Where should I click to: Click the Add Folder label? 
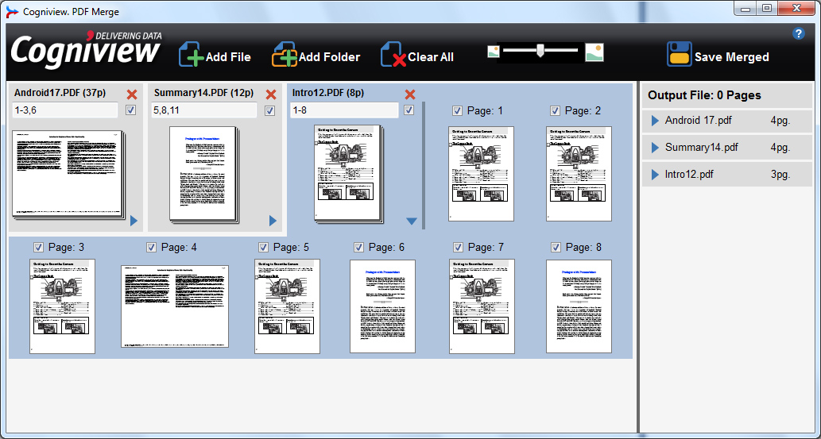point(329,57)
